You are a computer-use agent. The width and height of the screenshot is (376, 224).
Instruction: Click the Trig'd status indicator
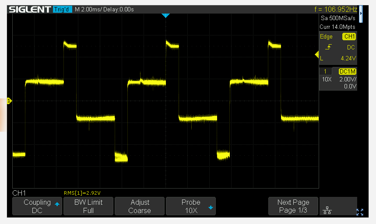[62, 9]
